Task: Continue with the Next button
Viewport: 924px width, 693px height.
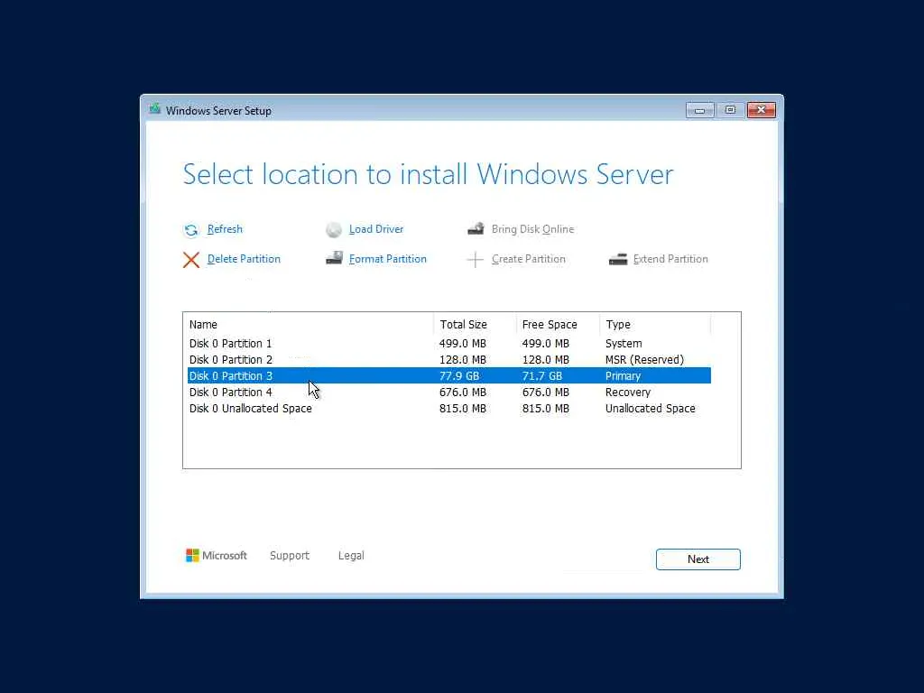Action: pyautogui.click(x=698, y=559)
